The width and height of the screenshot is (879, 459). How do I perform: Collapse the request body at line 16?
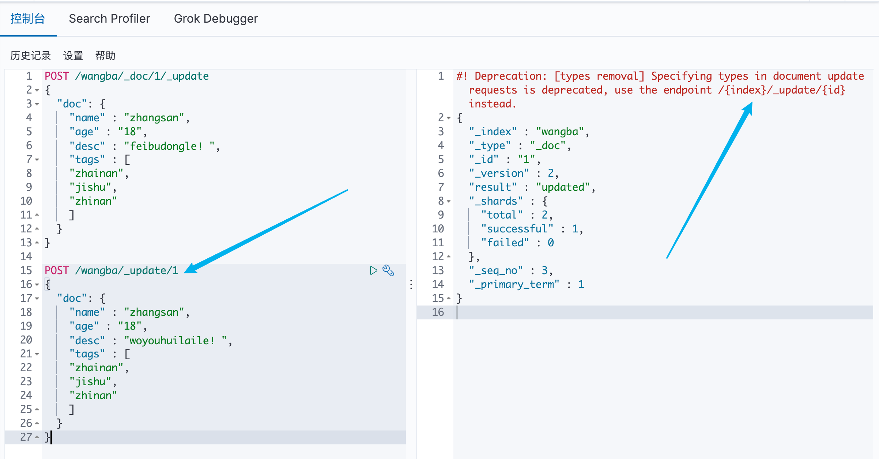pyautogui.click(x=37, y=285)
